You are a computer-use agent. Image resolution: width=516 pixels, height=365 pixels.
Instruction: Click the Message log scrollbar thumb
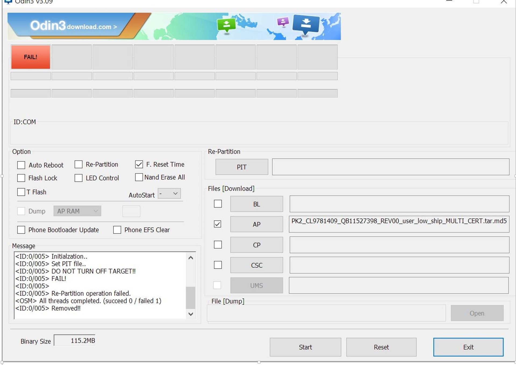click(x=191, y=298)
